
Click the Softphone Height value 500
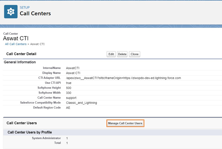68,88
